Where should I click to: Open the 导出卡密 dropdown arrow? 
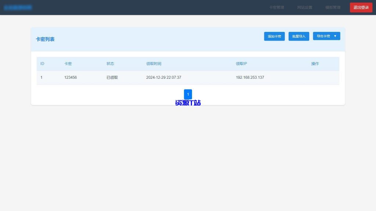(335, 36)
